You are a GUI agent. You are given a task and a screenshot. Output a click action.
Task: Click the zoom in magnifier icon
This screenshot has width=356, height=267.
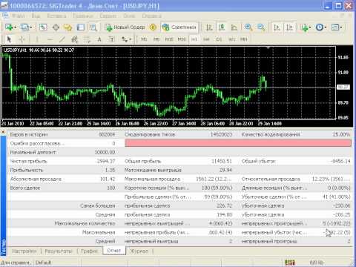[248, 27]
